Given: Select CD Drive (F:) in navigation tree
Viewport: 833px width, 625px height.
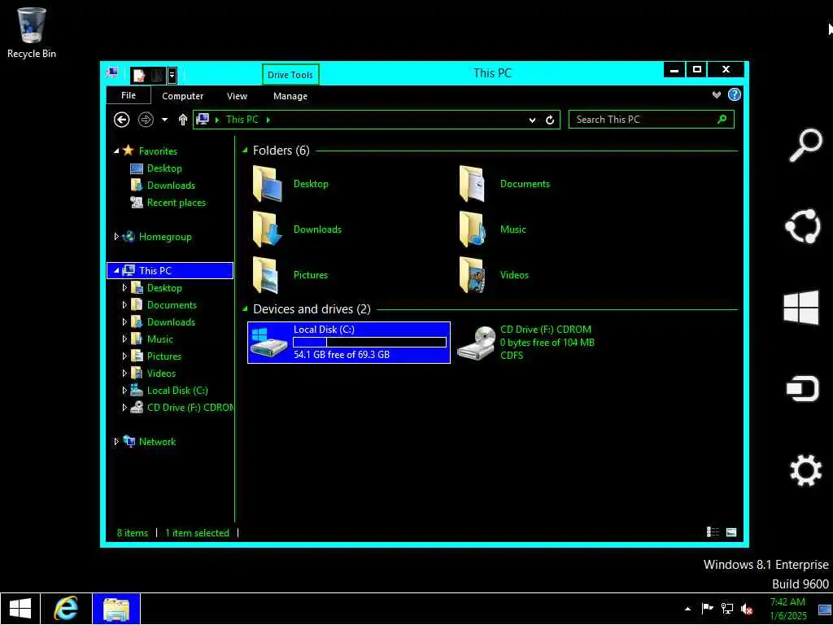Looking at the screenshot, I should pos(181,408).
